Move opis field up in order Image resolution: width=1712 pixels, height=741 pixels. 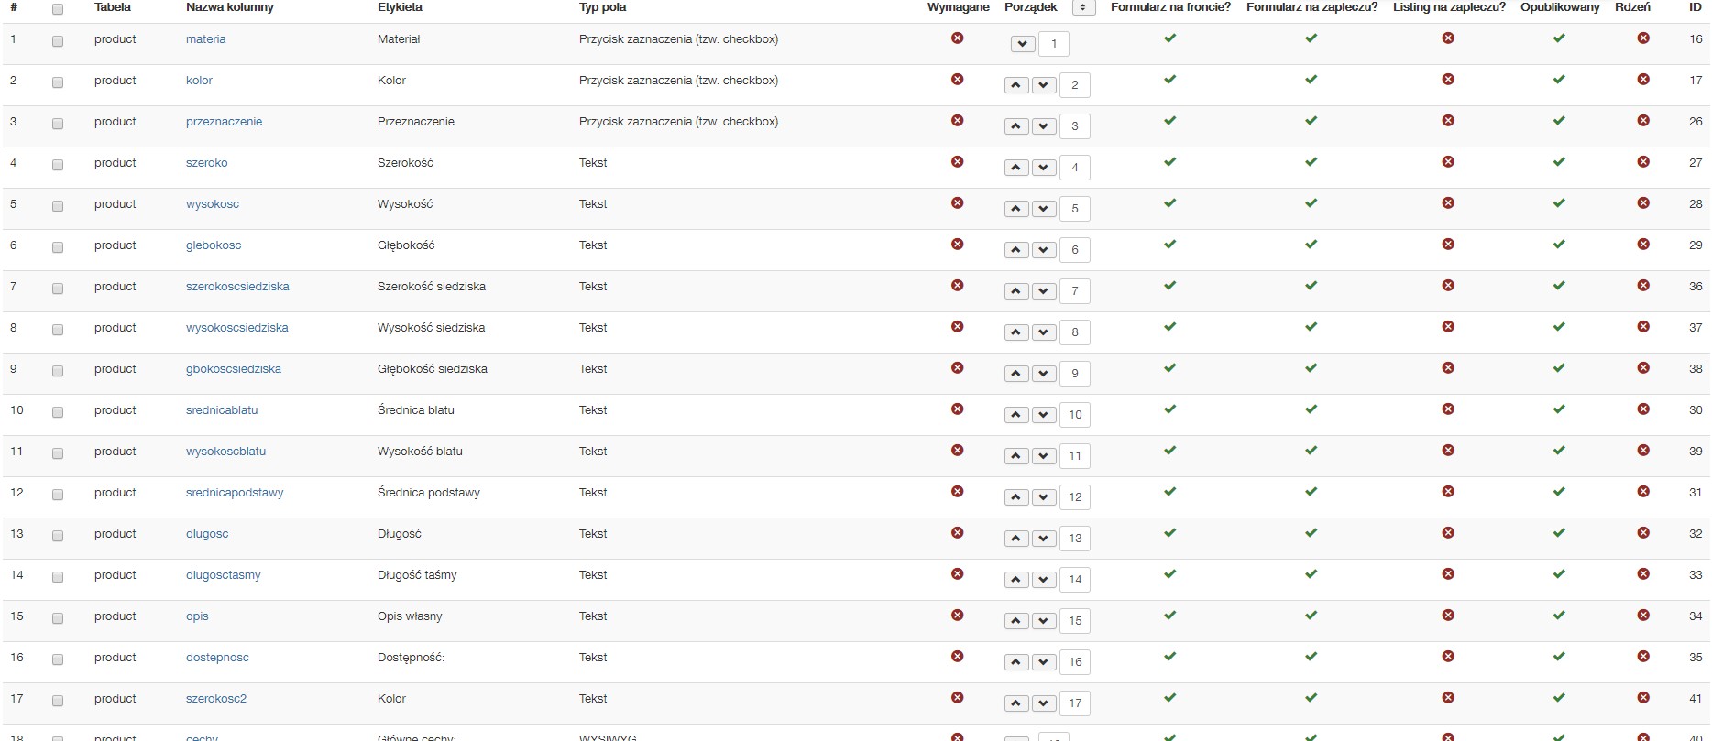coord(1016,621)
